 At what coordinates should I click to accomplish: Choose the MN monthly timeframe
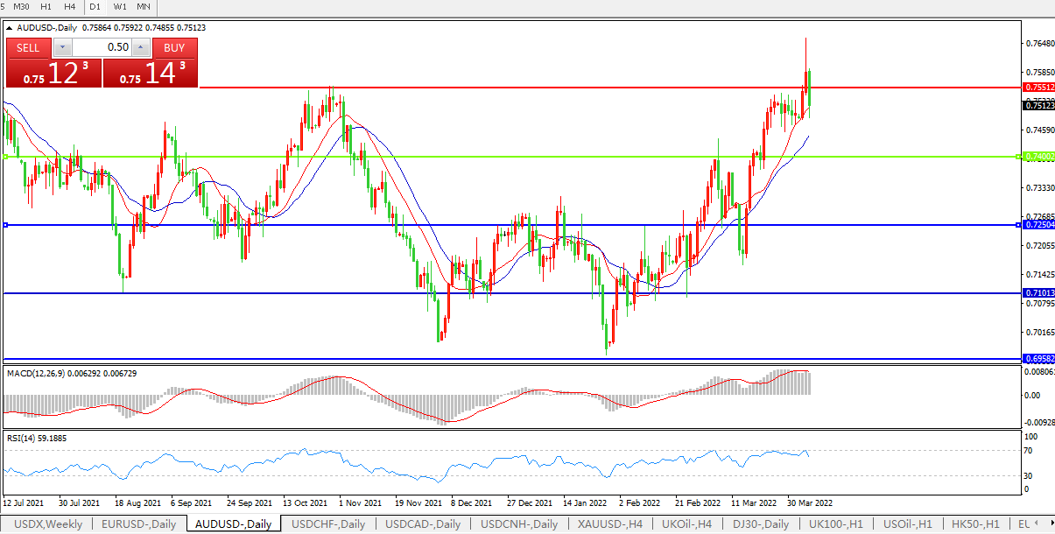click(x=144, y=7)
